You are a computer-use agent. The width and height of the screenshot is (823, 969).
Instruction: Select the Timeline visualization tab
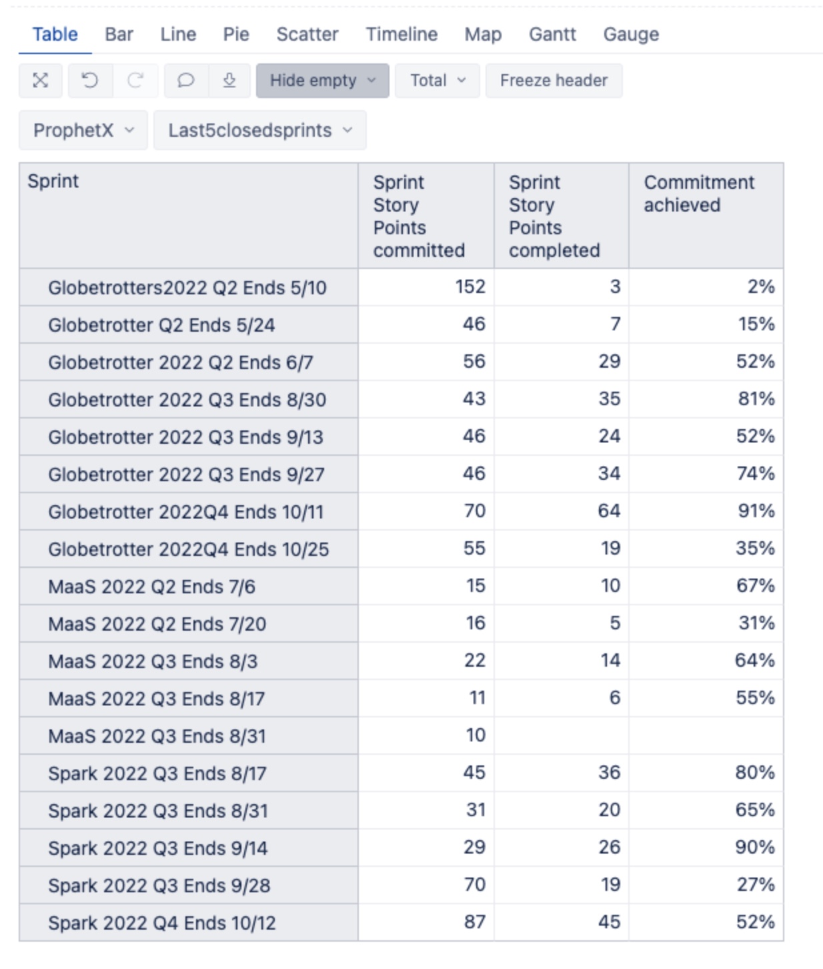tap(401, 34)
